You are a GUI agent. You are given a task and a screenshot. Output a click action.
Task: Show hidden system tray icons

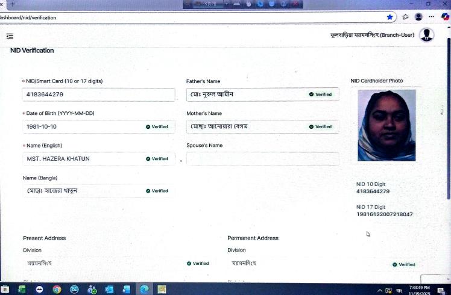379,290
